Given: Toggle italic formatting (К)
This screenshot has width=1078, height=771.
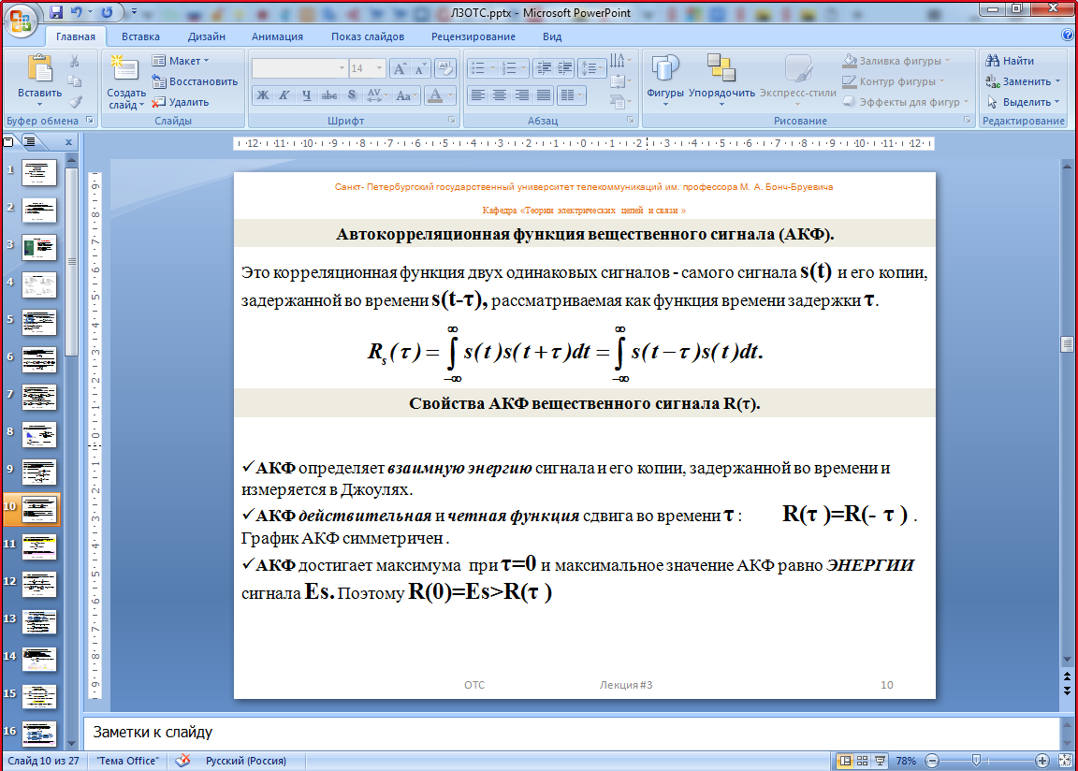Looking at the screenshot, I should tap(284, 95).
